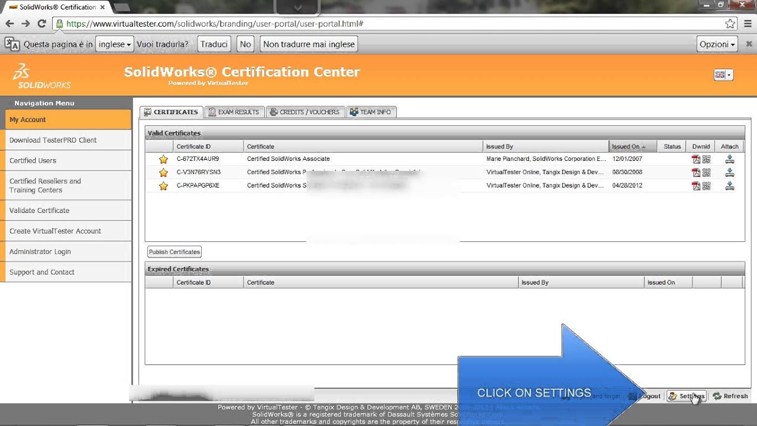Click the Settings button
The height and width of the screenshot is (426, 757).
(x=686, y=396)
